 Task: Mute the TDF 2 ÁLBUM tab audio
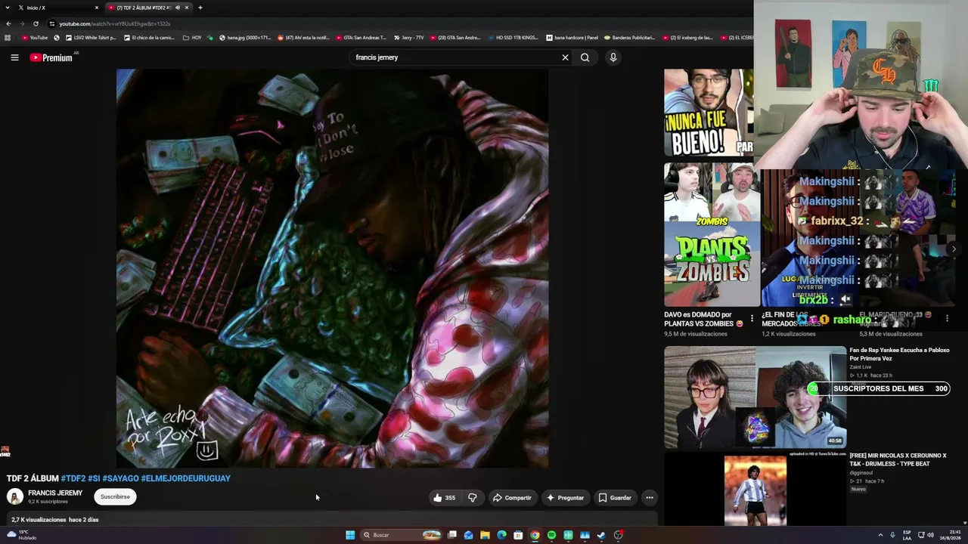(177, 8)
